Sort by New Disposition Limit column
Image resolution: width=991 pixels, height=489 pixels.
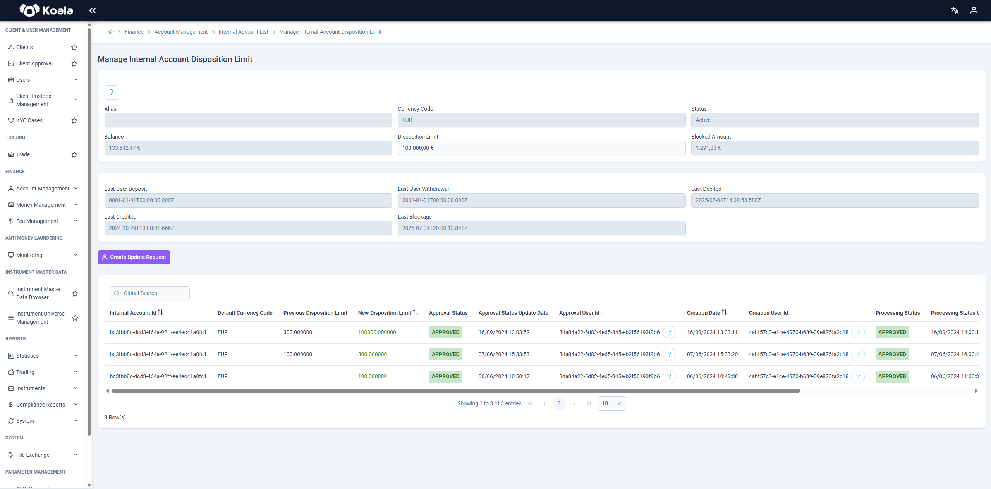416,312
